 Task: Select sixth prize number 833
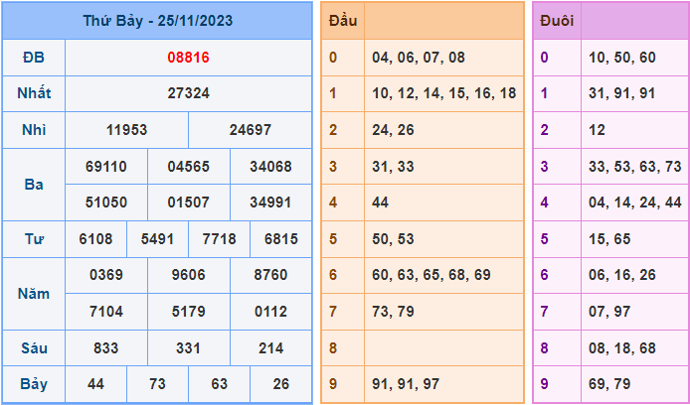(x=106, y=348)
